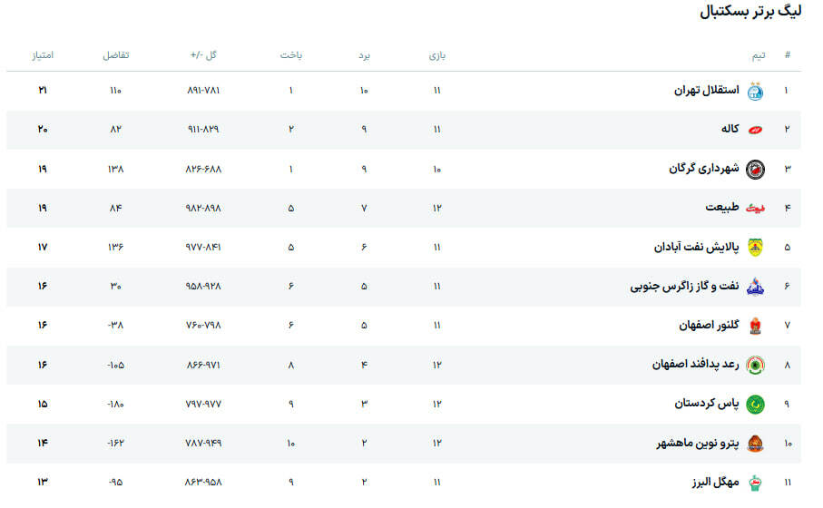823x508 pixels.
Task: Click the Kaleh team logo
Action: coord(755,130)
